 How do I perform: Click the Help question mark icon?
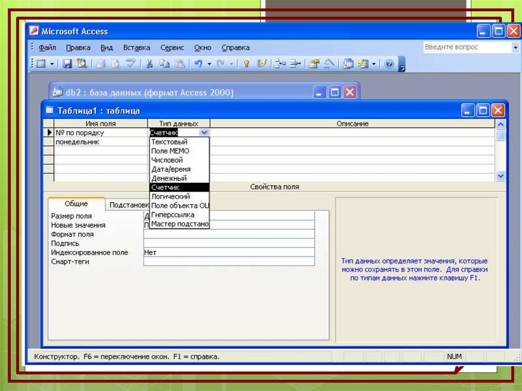click(389, 64)
